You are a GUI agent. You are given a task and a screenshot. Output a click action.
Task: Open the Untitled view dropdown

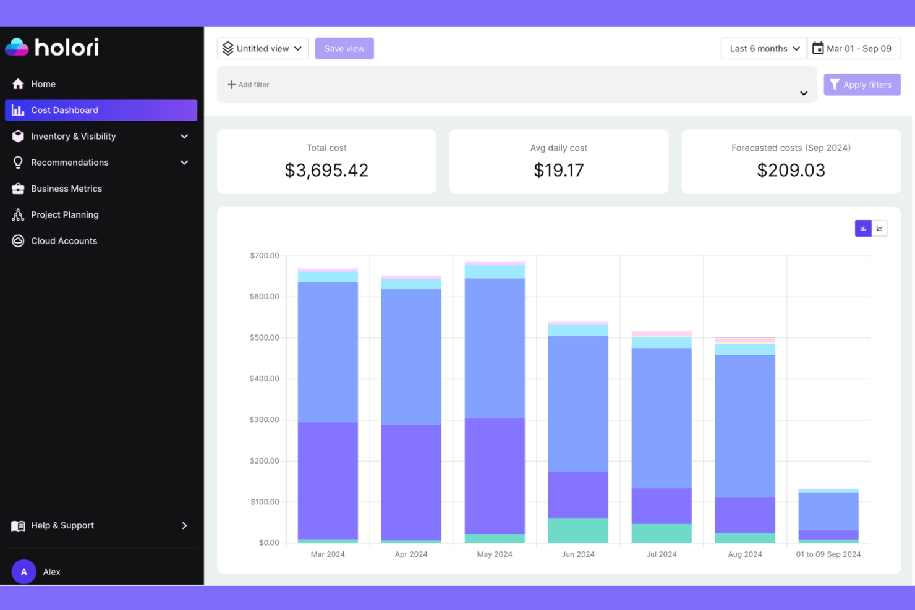point(262,48)
